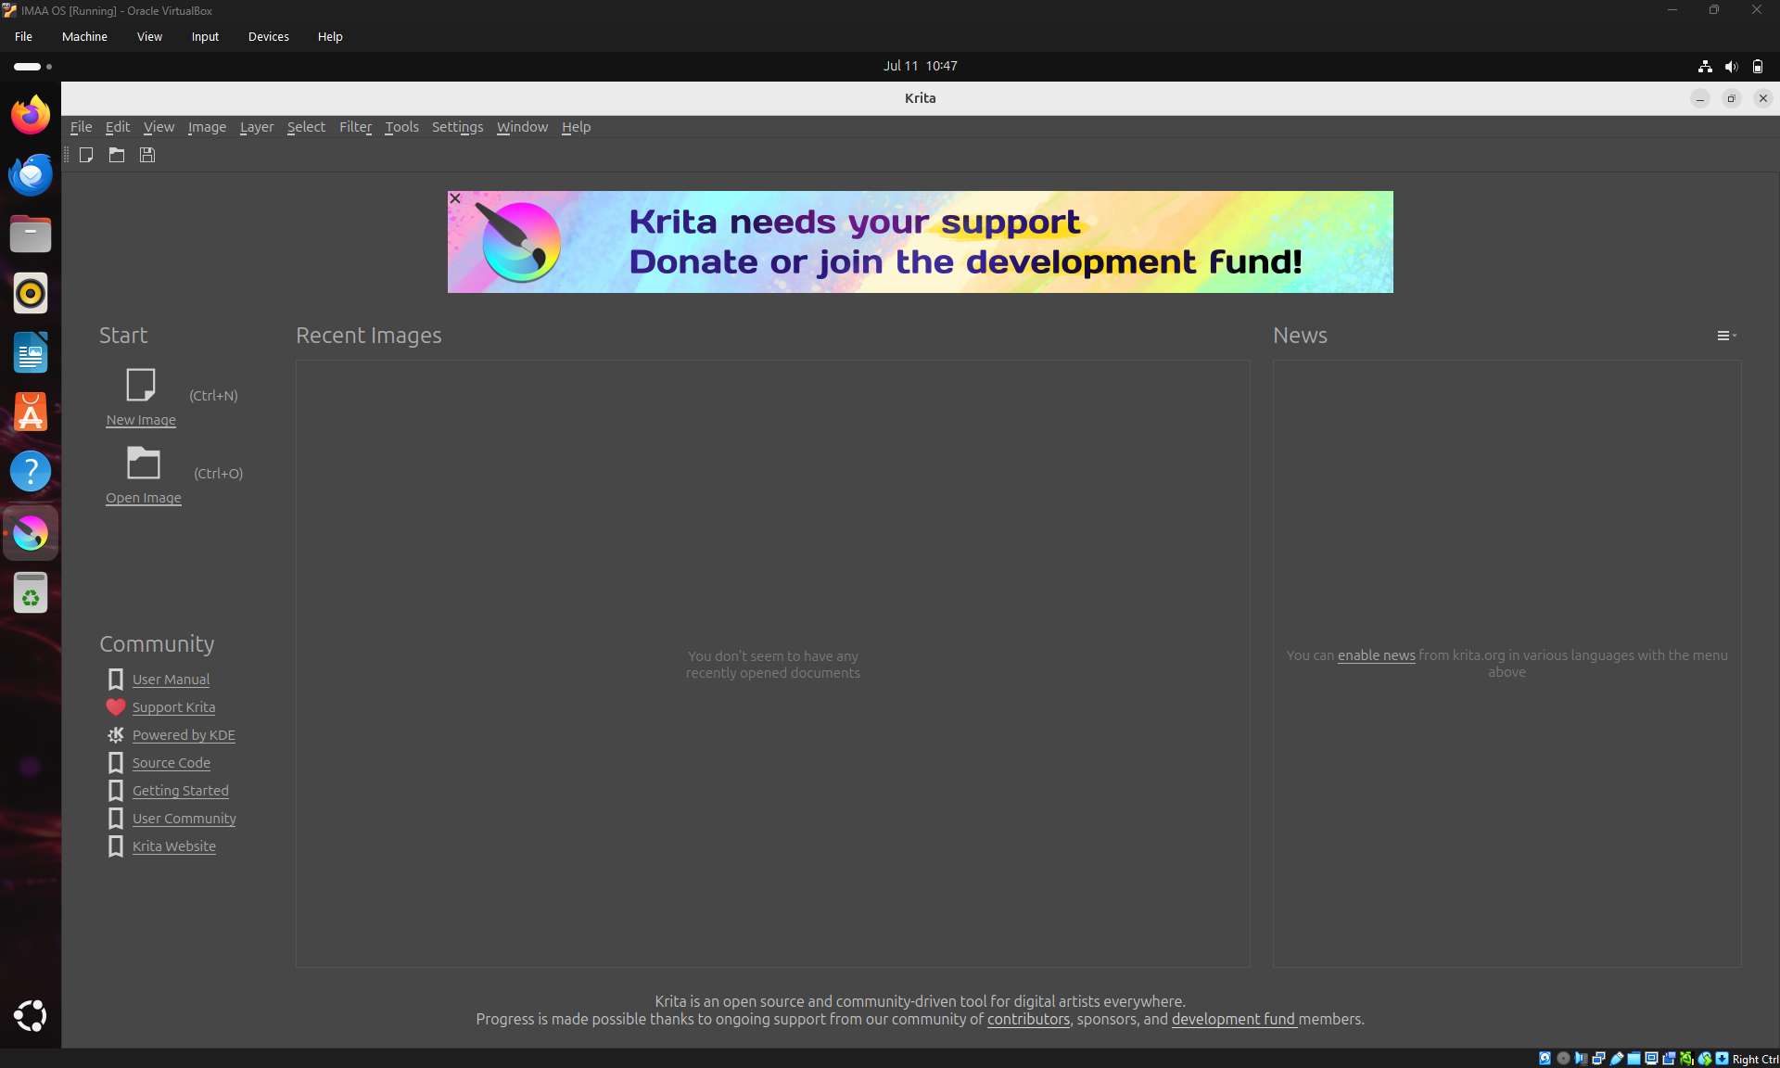Show applications via the Ubuntu logo button
This screenshot has width=1780, height=1068.
(x=31, y=1016)
